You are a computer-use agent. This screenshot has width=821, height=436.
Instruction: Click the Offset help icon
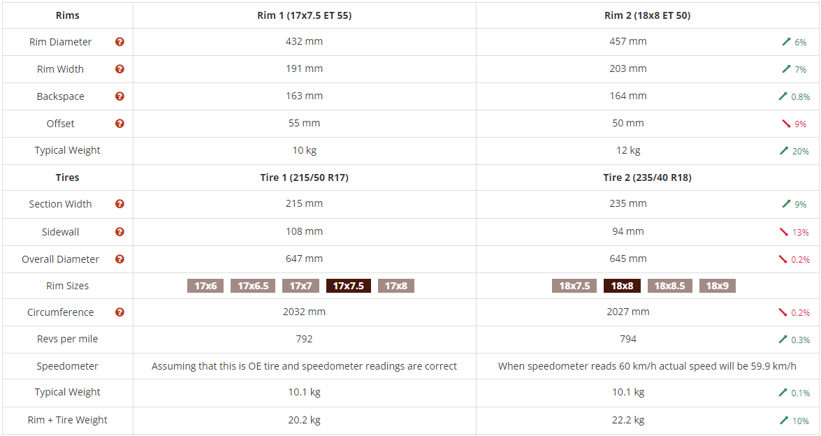click(119, 124)
